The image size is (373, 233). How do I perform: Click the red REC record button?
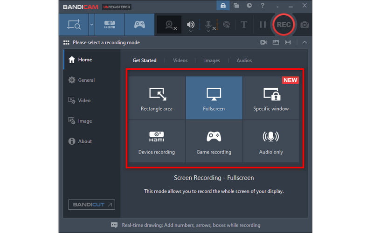pyautogui.click(x=284, y=25)
